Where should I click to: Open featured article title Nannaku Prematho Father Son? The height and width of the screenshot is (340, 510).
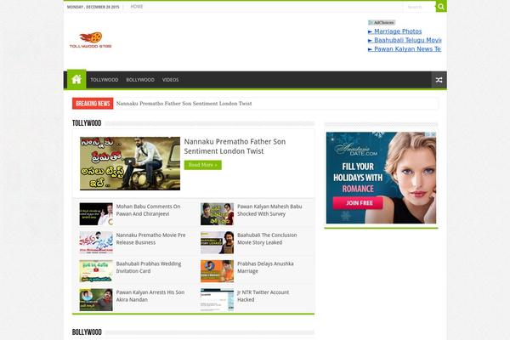pos(235,146)
